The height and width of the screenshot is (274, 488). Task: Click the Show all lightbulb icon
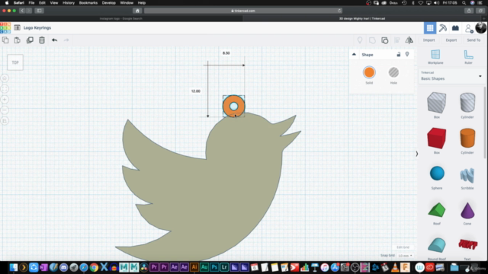[x=360, y=40]
